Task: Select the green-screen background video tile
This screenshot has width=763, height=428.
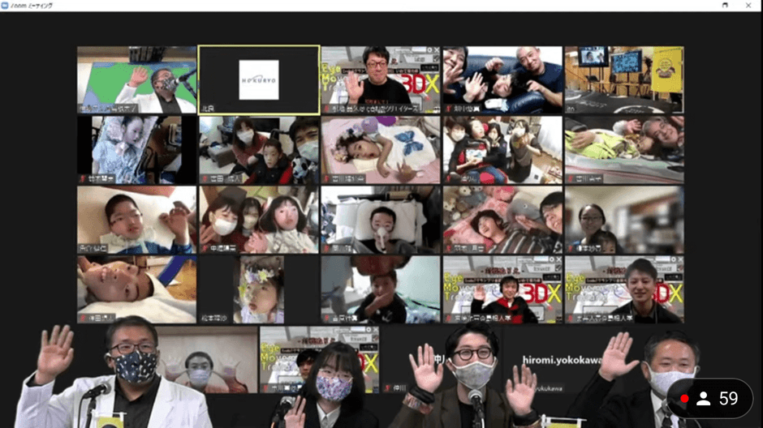Action: (x=136, y=79)
